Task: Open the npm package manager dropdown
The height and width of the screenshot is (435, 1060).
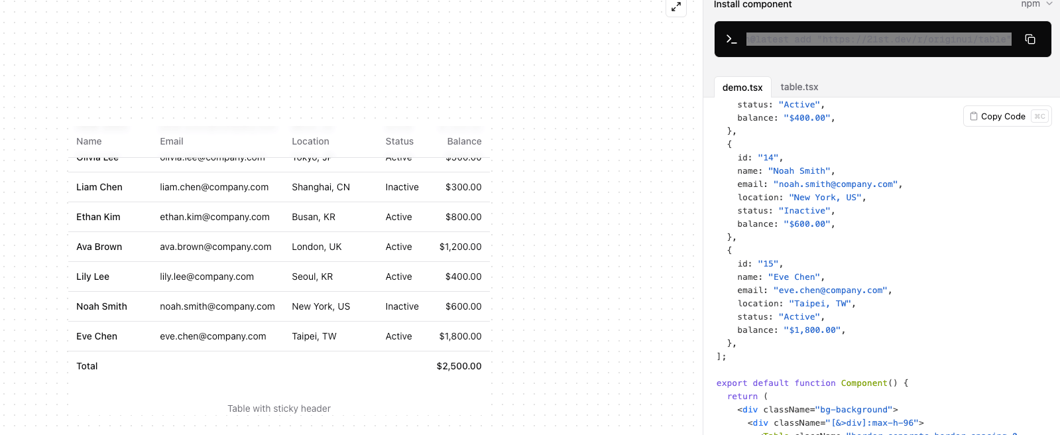Action: click(1037, 4)
